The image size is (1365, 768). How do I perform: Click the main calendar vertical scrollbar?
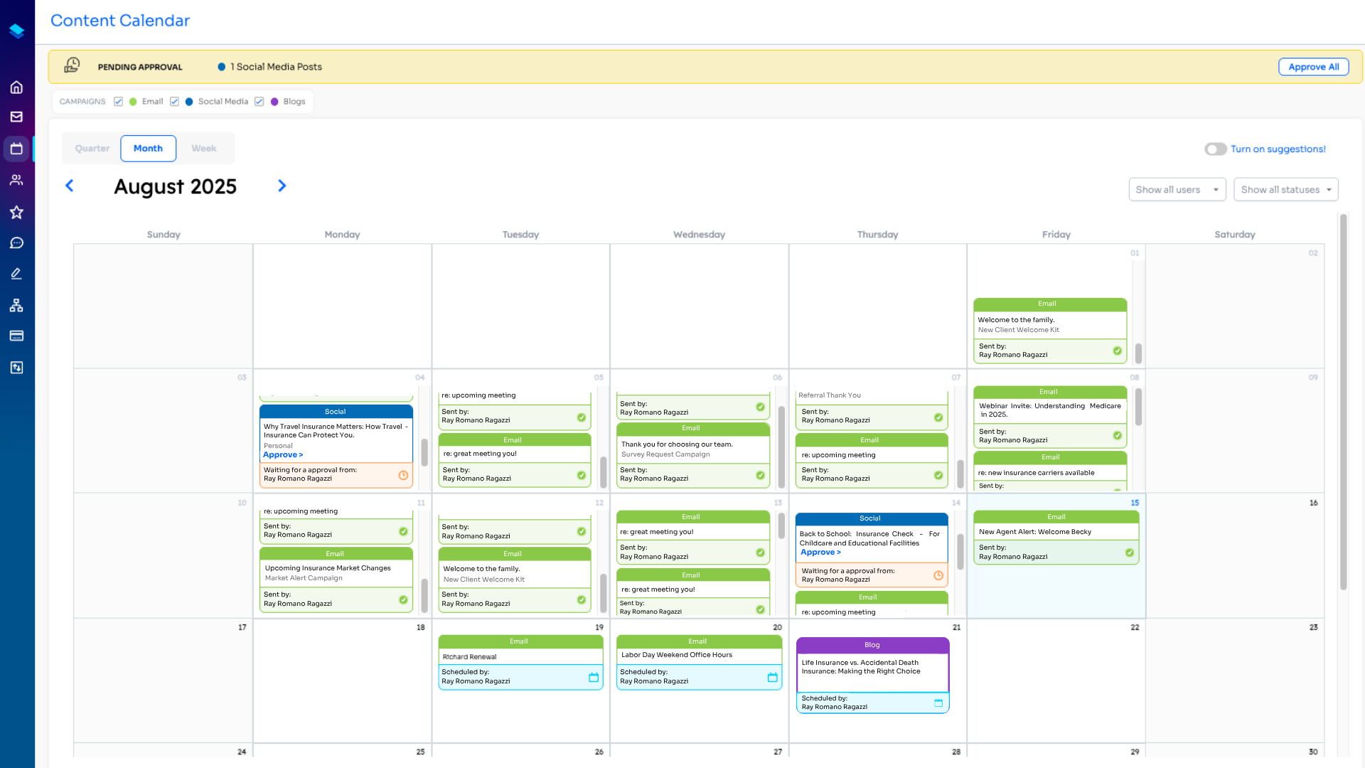[x=1343, y=402]
